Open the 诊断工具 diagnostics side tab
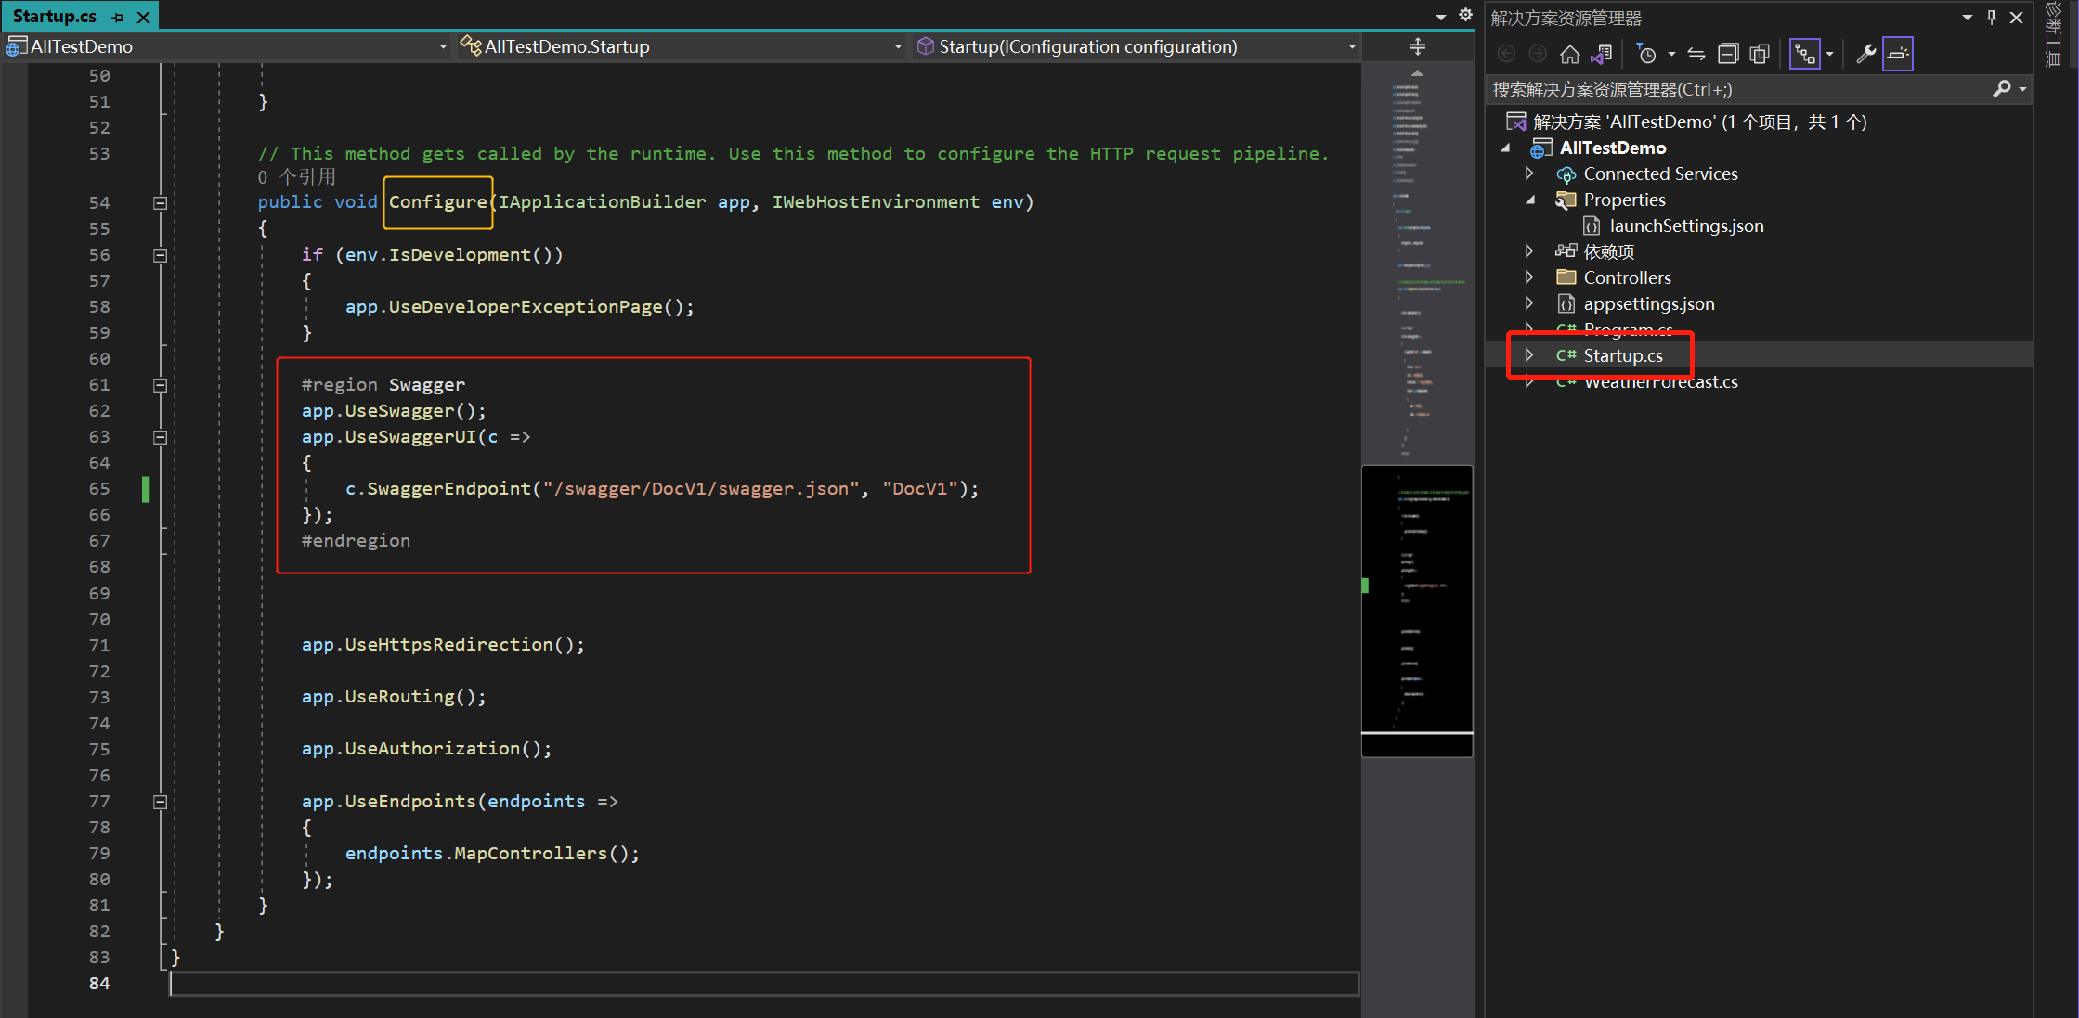The width and height of the screenshot is (2079, 1018). [2054, 35]
